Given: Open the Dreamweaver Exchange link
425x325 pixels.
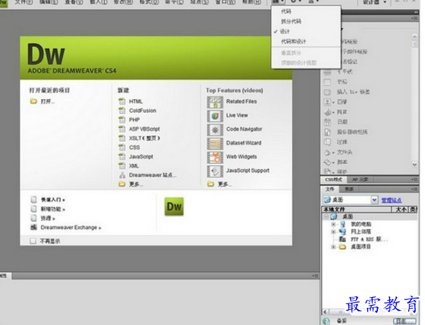Looking at the screenshot, I should click(x=71, y=228).
